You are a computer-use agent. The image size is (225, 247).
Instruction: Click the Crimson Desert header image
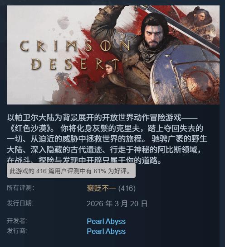(x=113, y=55)
